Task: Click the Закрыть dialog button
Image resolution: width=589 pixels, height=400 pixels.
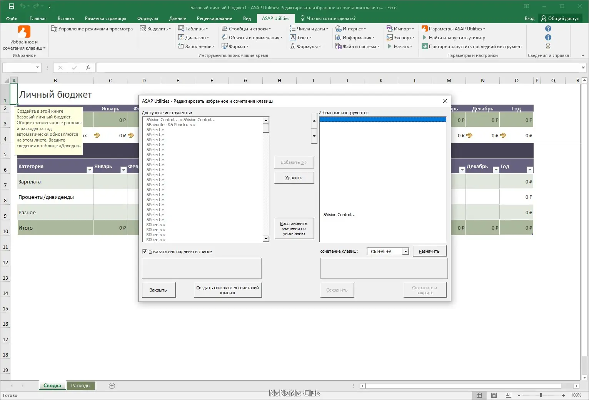Action: [x=158, y=290]
